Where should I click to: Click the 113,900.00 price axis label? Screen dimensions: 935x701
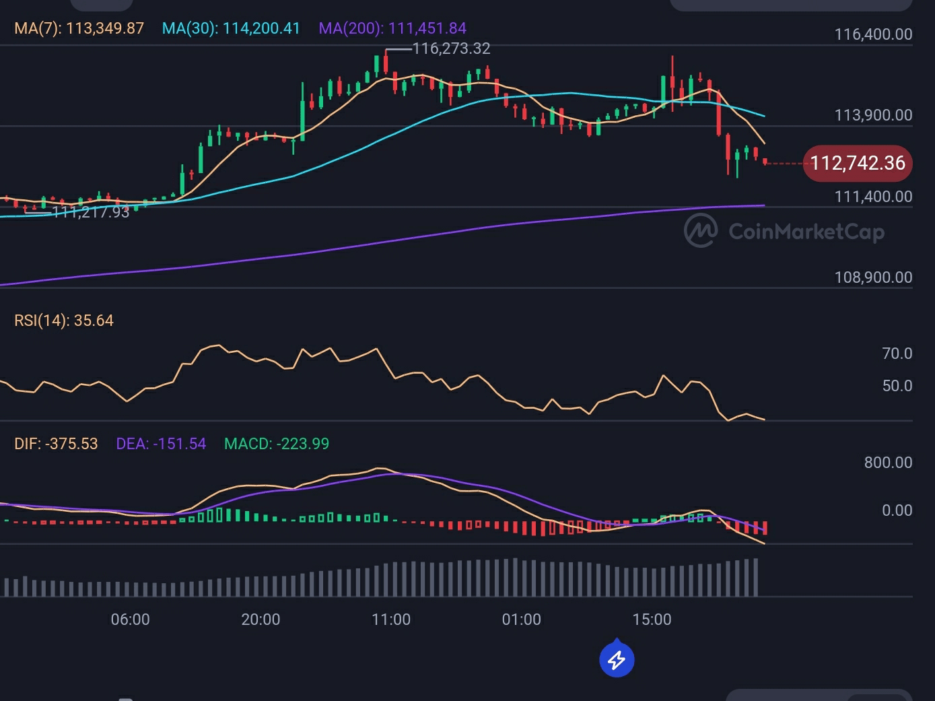873,115
